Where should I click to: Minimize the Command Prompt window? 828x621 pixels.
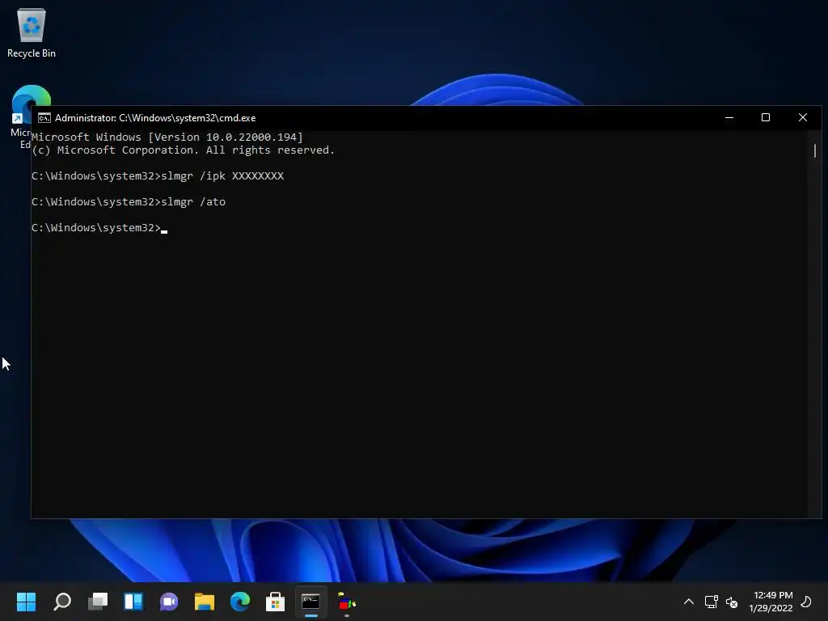click(x=729, y=118)
